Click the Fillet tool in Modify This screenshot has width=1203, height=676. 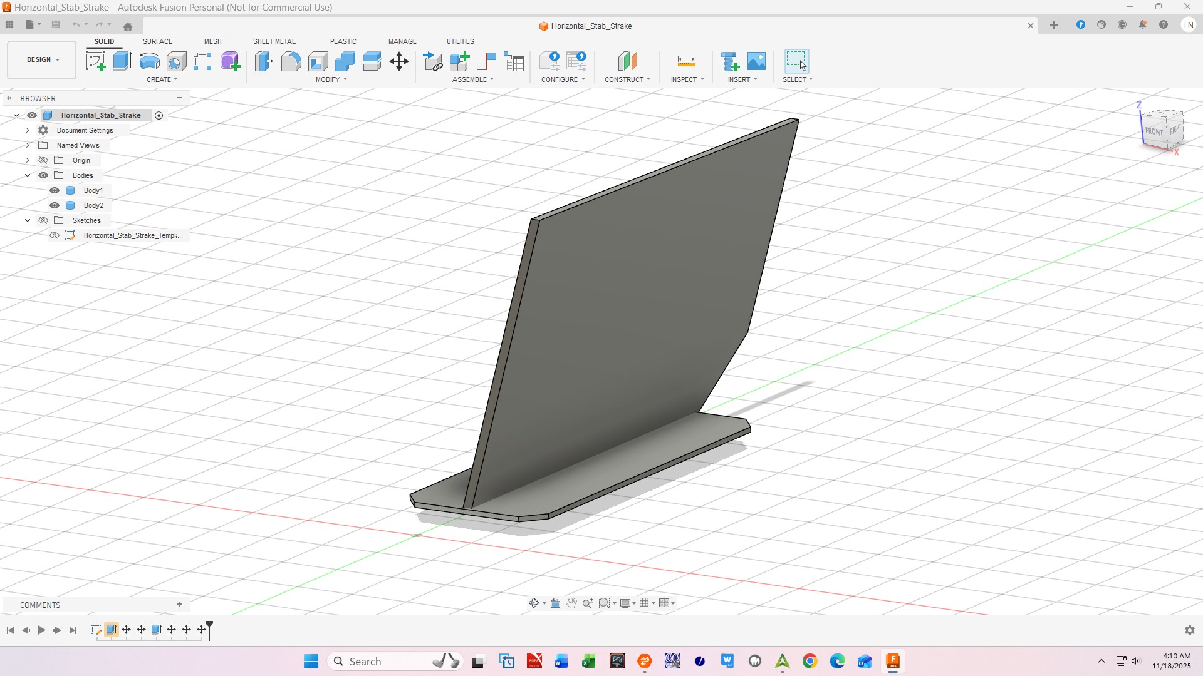[x=291, y=61]
